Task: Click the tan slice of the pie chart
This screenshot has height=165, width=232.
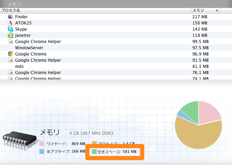Action: pos(198,135)
